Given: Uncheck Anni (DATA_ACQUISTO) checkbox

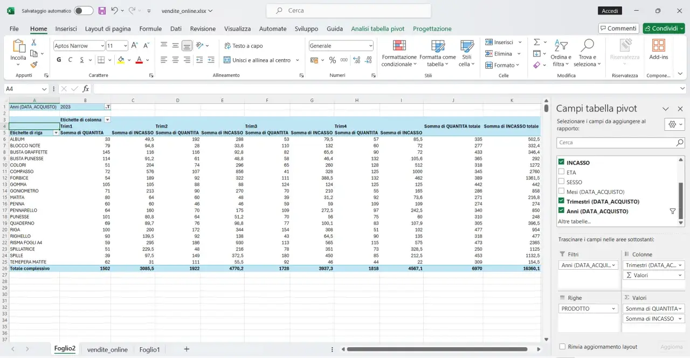Looking at the screenshot, I should [x=562, y=211].
